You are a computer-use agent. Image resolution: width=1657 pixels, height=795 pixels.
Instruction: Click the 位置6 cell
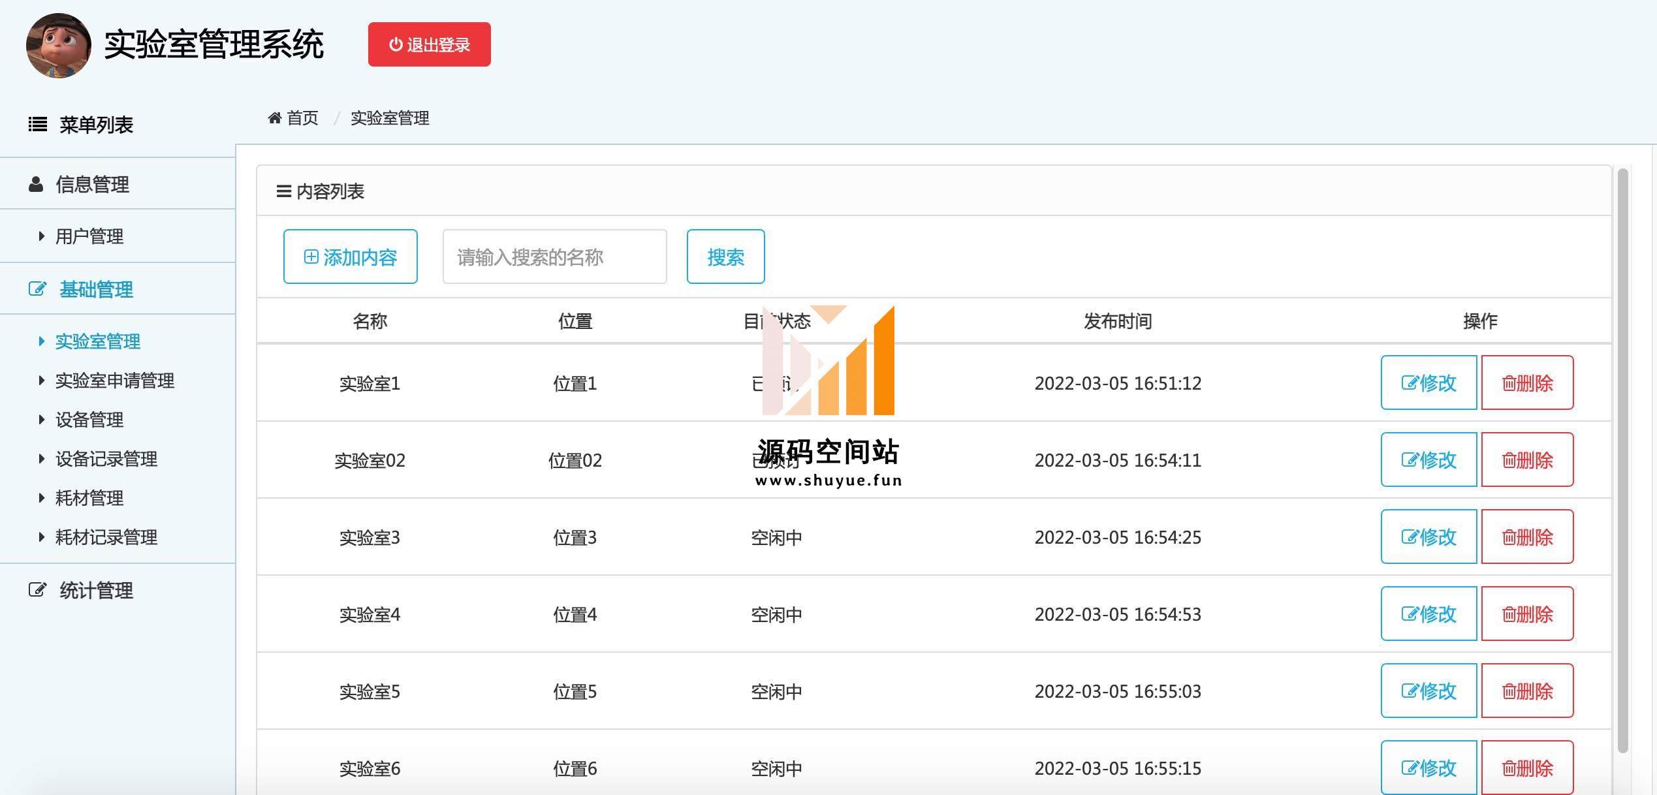[x=575, y=768]
